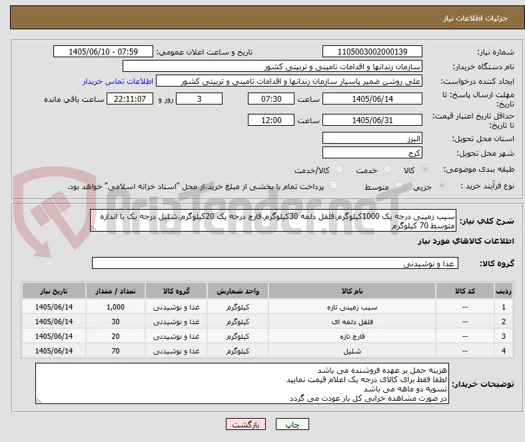Image resolution: width=525 pixels, height=442 pixels.
Task: Click the کد کالا column header
Action: 465,291
